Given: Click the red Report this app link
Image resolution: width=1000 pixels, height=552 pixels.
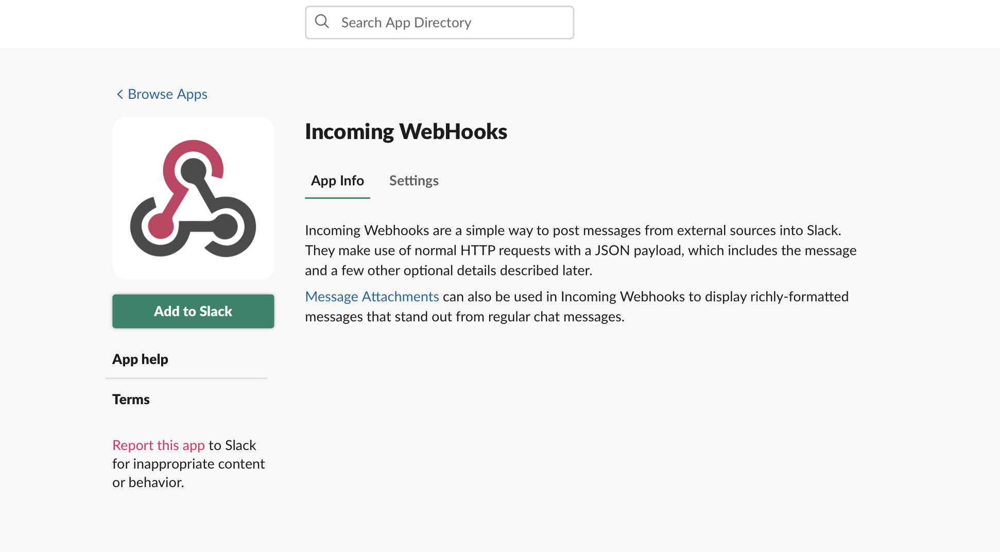Looking at the screenshot, I should point(159,445).
